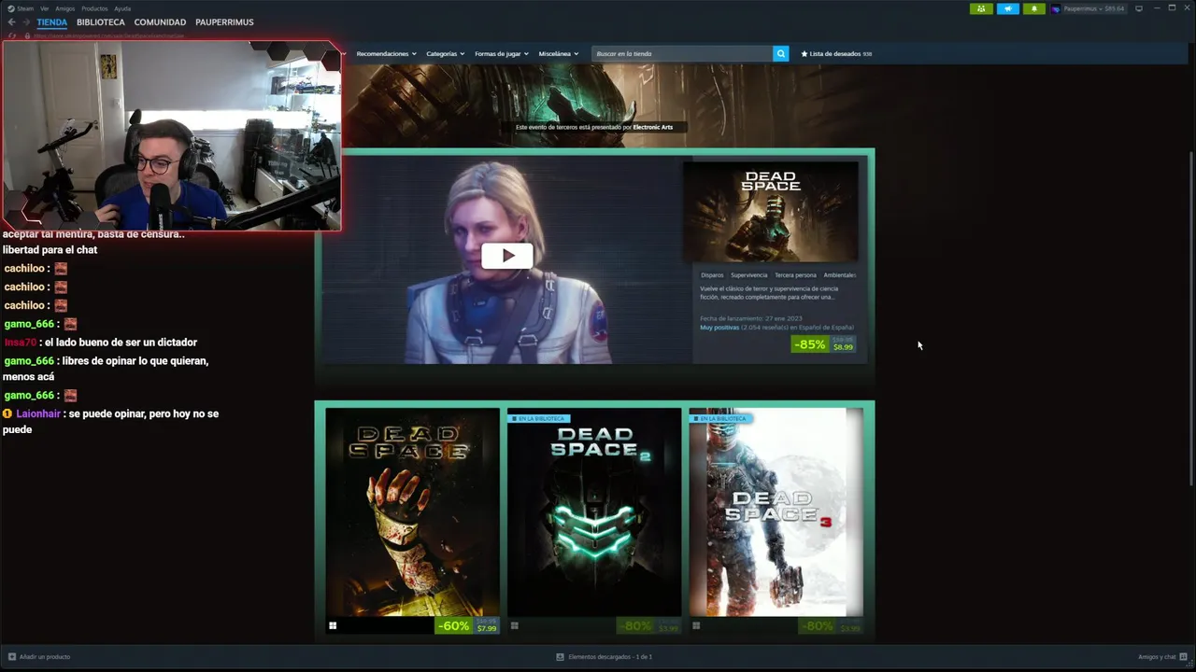Image resolution: width=1196 pixels, height=672 pixels.
Task: Click Dead Space 3 -80% price tag
Action: [830, 625]
